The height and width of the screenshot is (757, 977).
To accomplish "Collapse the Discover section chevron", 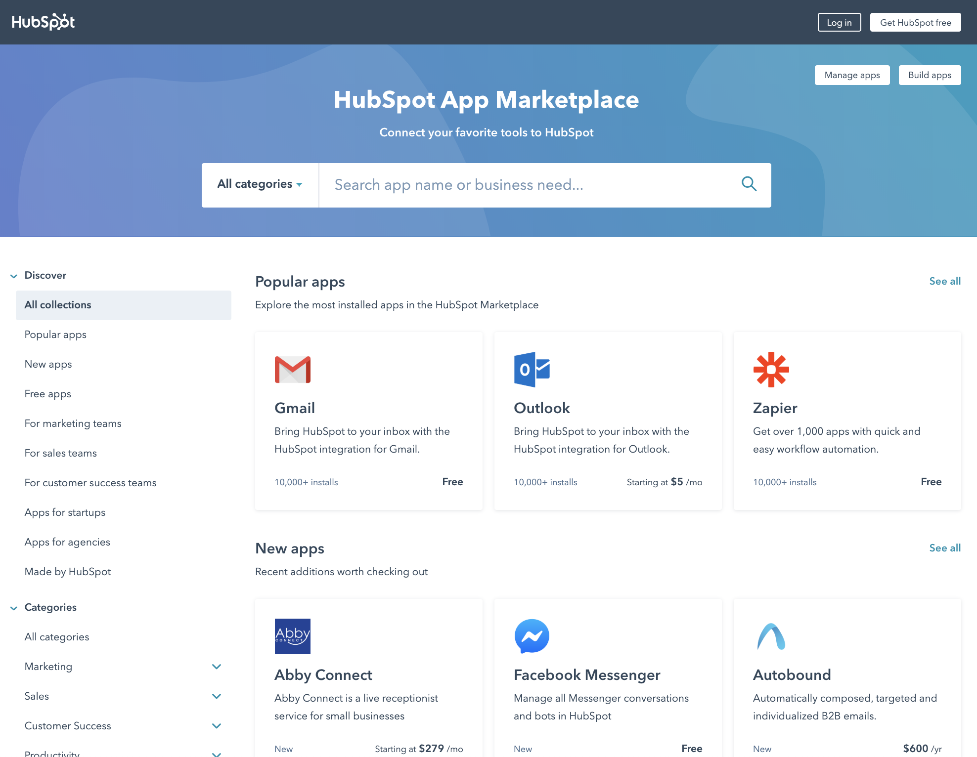I will pos(14,276).
